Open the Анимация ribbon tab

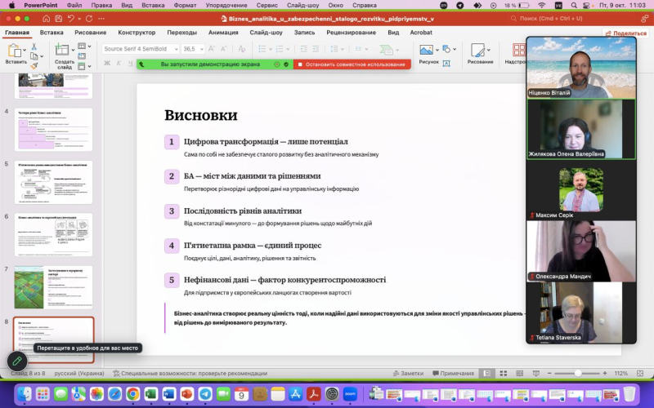(223, 33)
